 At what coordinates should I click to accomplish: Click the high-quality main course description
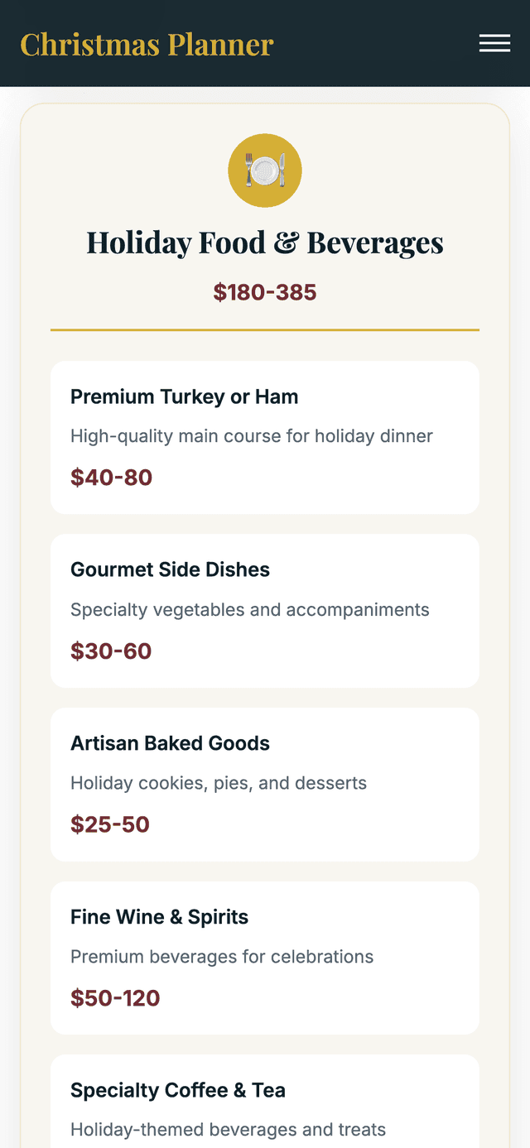point(251,436)
